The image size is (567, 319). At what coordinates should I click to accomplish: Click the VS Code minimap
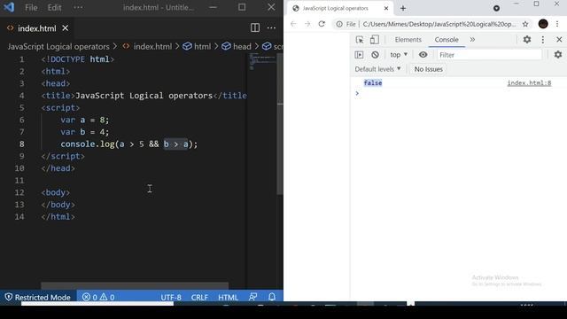pyautogui.click(x=262, y=61)
